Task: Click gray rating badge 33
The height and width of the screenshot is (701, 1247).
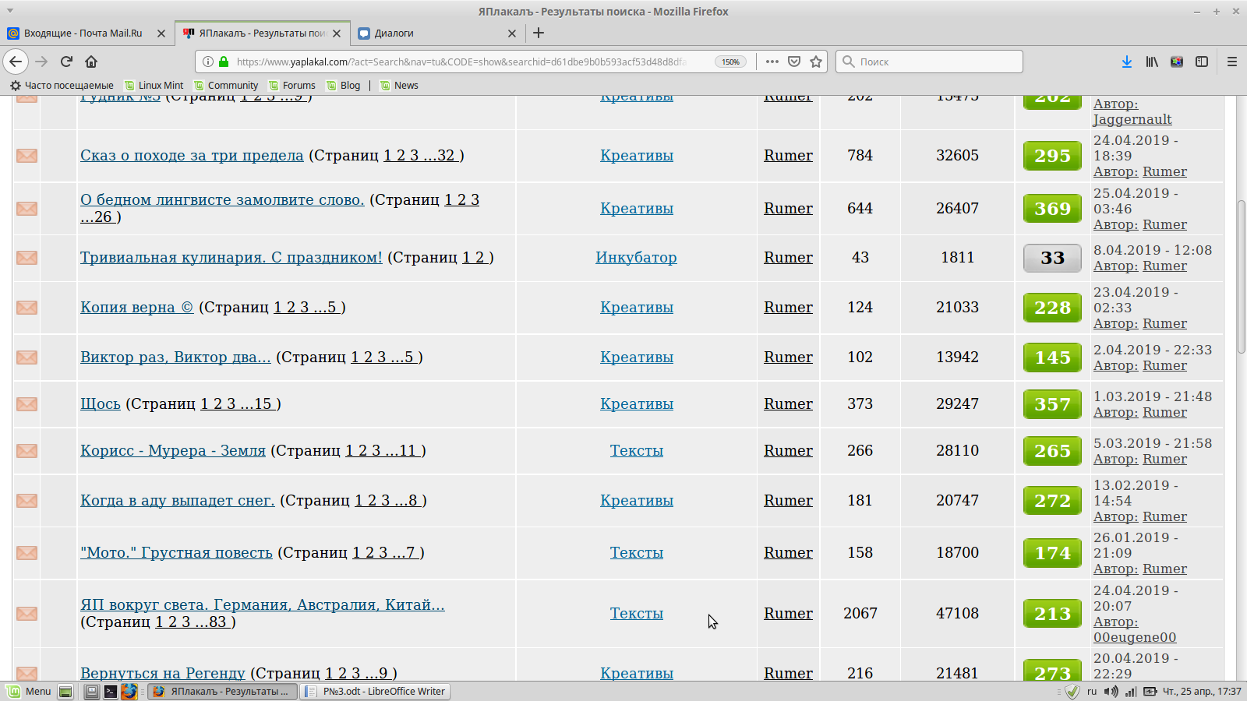Action: (1052, 258)
